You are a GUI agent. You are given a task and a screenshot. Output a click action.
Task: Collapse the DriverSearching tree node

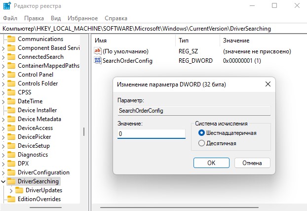[3, 181]
